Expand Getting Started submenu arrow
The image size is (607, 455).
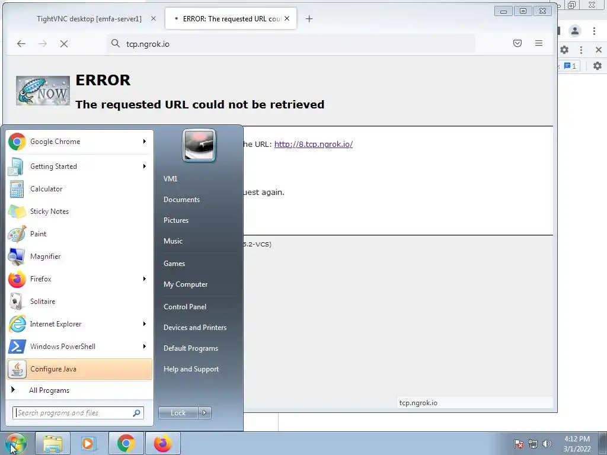point(145,166)
